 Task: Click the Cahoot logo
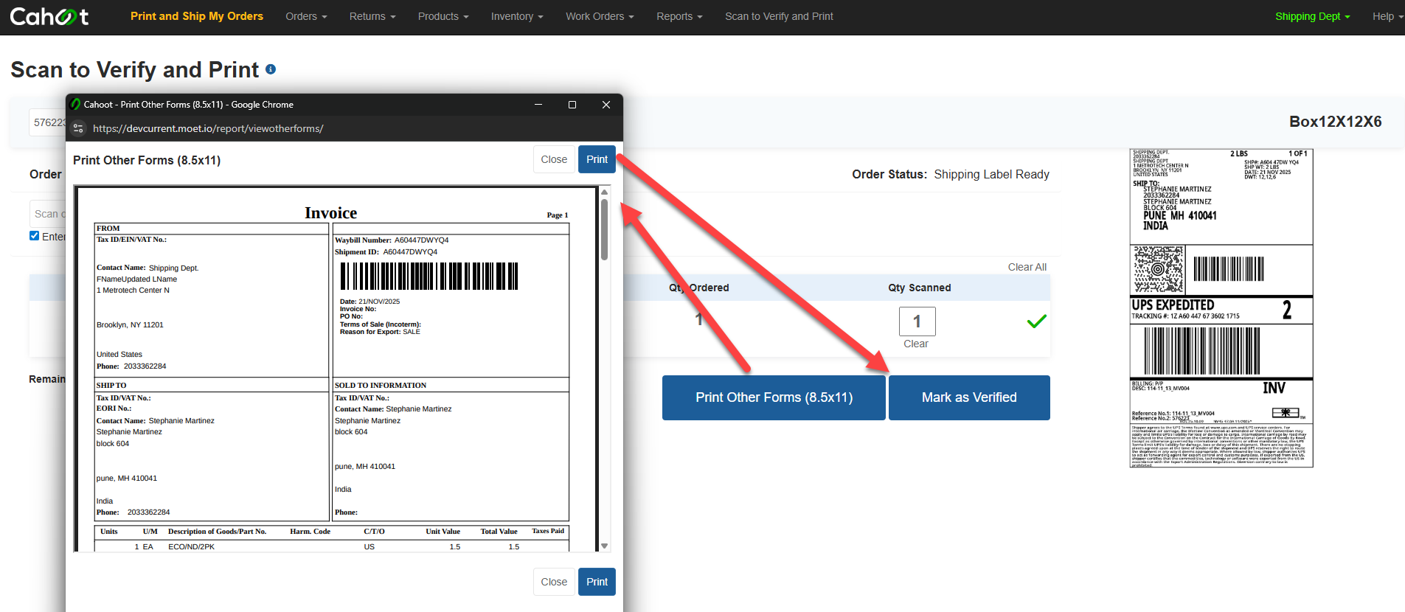point(49,16)
